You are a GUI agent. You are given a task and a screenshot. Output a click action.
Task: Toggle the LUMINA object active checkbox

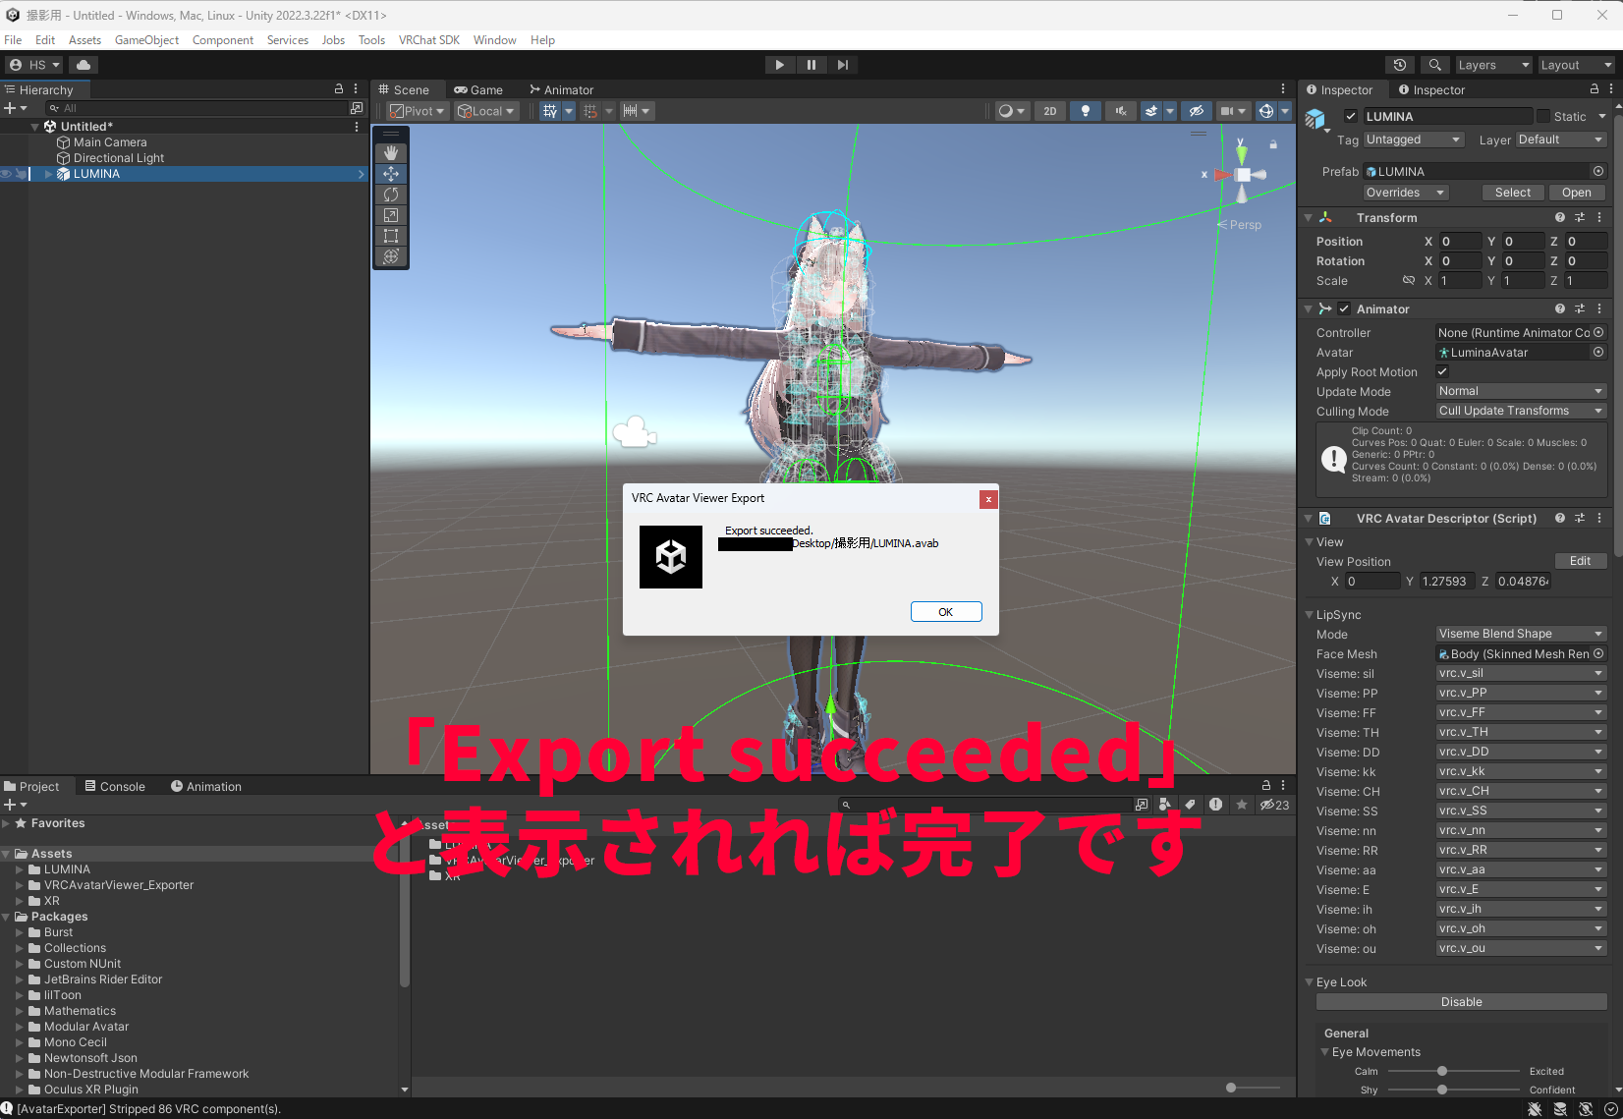(1351, 116)
